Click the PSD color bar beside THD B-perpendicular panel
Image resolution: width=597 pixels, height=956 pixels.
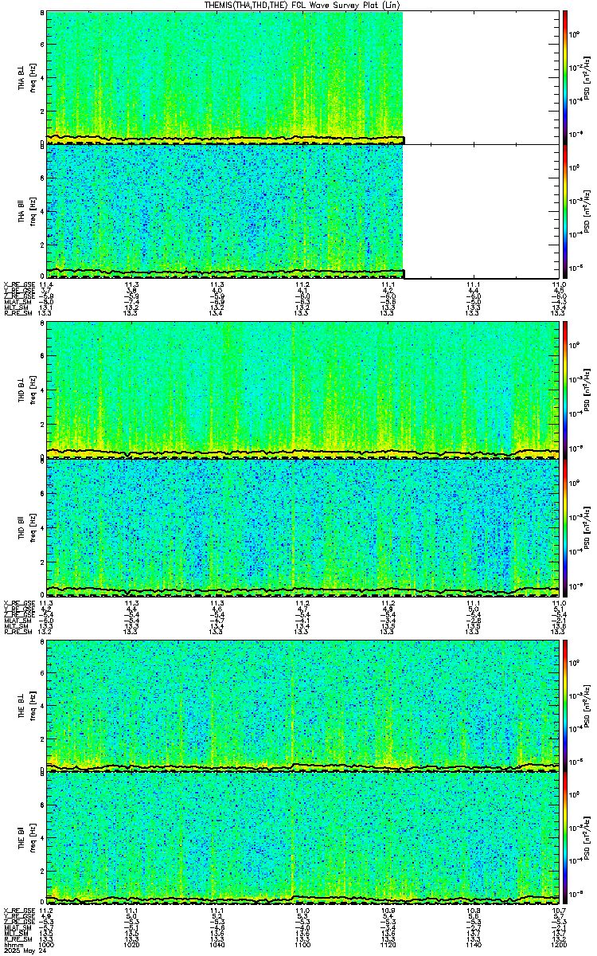coord(565,390)
